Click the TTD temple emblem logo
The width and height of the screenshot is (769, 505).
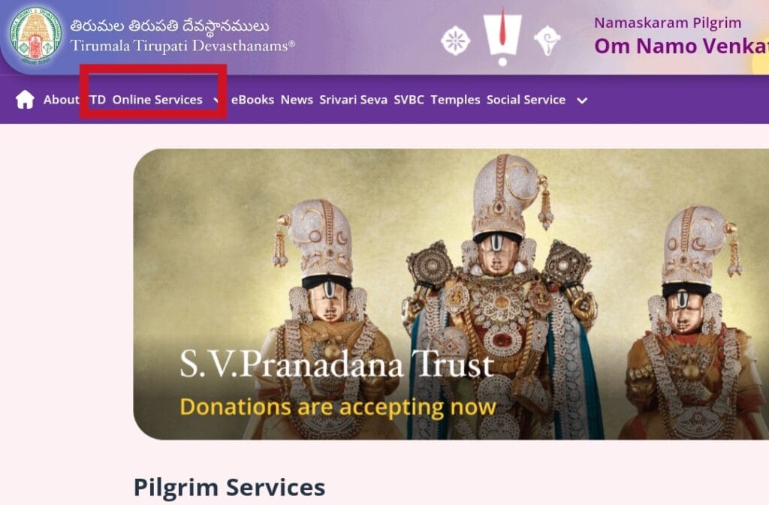point(35,36)
